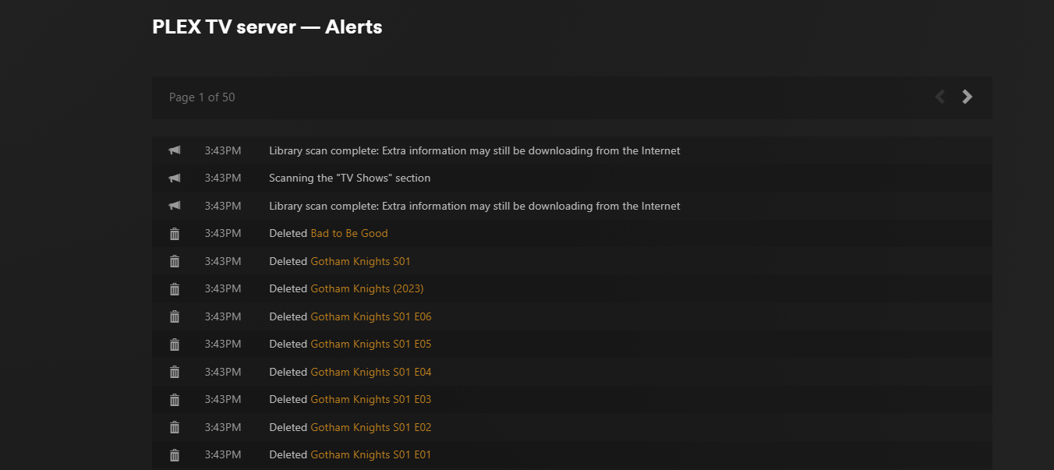This screenshot has height=470, width=1054.
Task: Click 'Scanning the "TV Shows" section' alert text
Action: click(x=350, y=178)
